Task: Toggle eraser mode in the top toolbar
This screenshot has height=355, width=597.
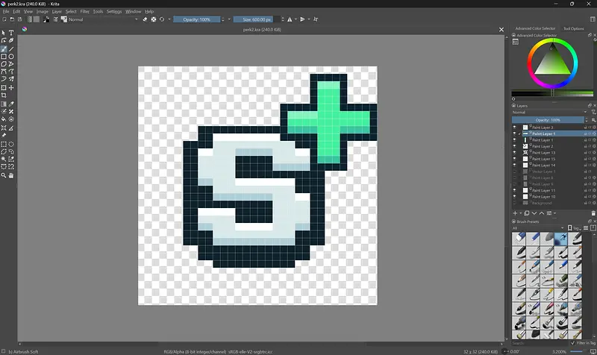Action: click(145, 19)
